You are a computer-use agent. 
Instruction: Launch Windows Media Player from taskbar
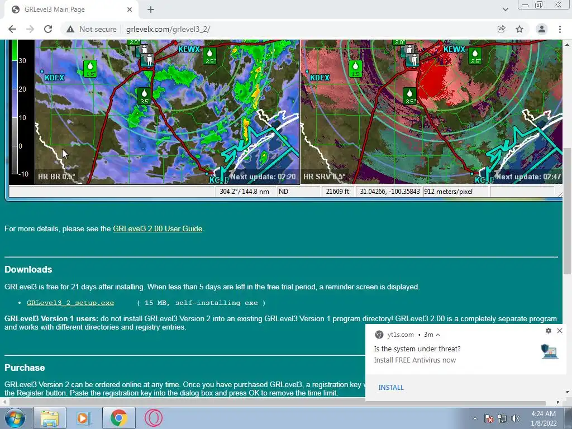(x=84, y=418)
